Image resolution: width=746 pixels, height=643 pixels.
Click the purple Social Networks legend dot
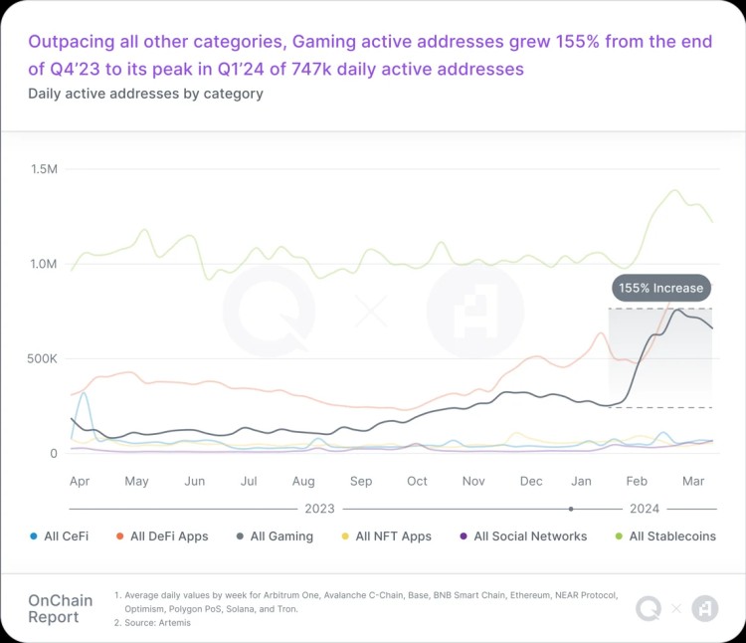(464, 536)
